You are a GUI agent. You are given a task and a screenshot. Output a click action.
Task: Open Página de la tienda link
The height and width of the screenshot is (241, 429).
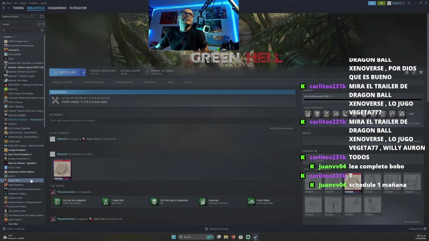(x=62, y=82)
